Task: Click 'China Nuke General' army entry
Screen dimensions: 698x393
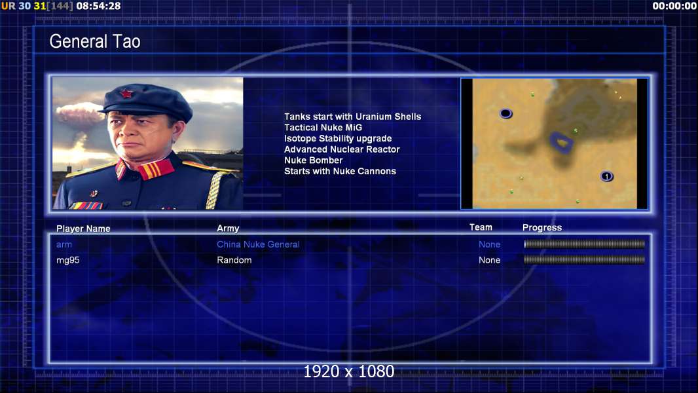Action: [x=258, y=244]
